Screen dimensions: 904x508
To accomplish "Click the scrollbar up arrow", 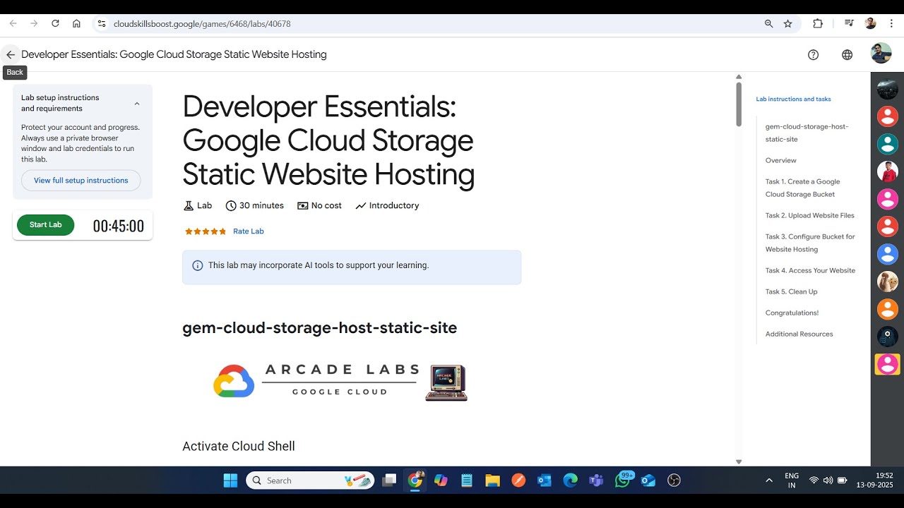I will [x=739, y=76].
